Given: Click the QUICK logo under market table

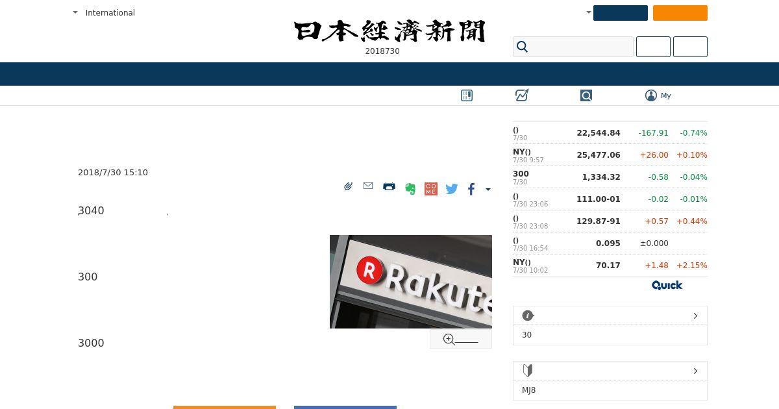Looking at the screenshot, I should [x=667, y=285].
